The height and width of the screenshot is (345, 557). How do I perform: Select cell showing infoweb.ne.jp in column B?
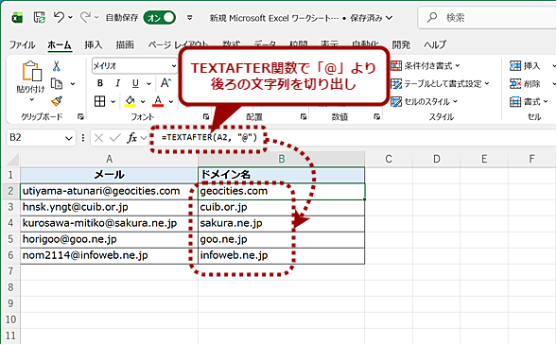point(282,255)
